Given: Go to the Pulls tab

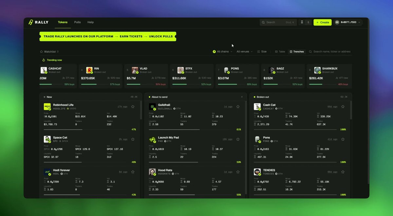Looking at the screenshot, I should [x=77, y=22].
